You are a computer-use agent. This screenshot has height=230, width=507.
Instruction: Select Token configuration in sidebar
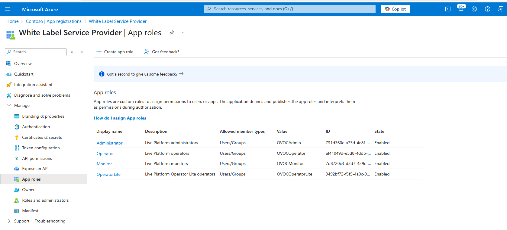pos(41,148)
